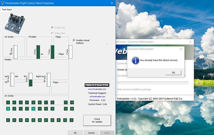Click button indicator 2
This screenshot has width=214, height=135.
coord(14,102)
